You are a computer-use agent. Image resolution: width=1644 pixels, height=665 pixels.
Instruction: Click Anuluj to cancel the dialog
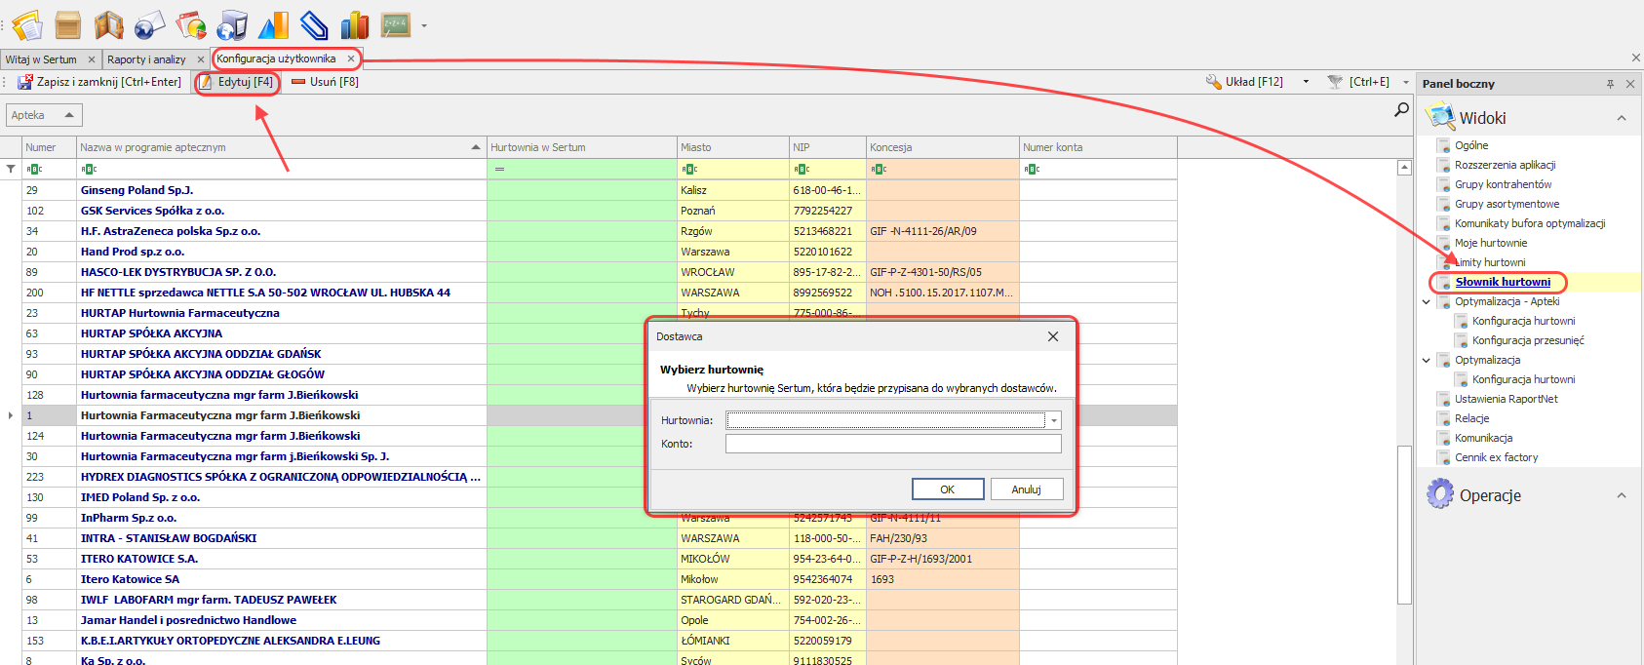pos(1026,489)
